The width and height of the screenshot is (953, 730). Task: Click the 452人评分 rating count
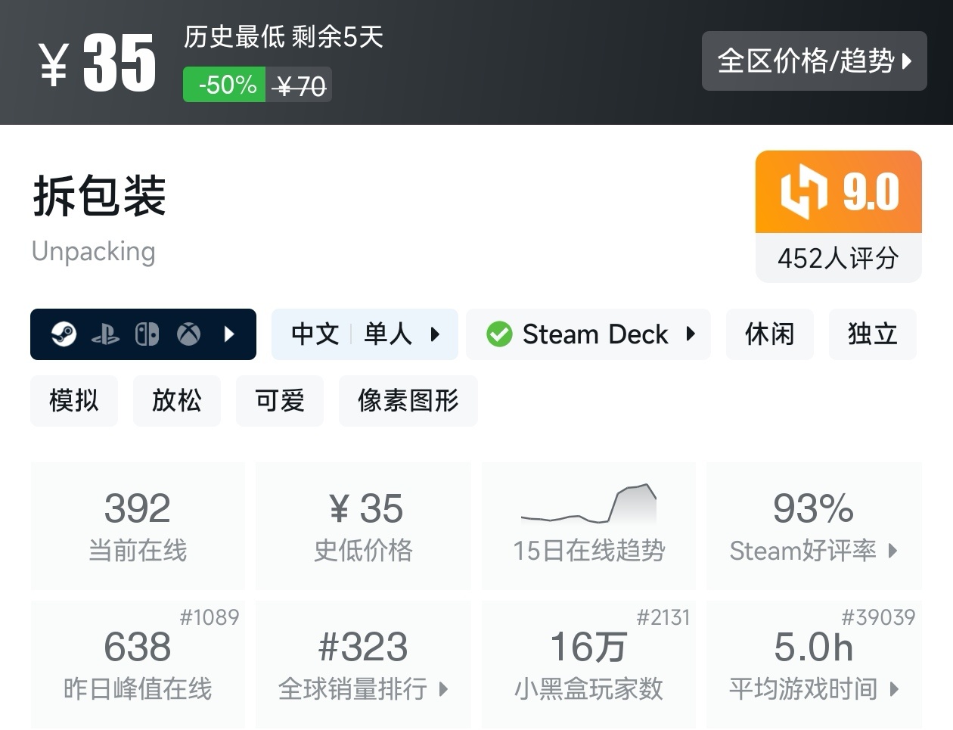(837, 259)
